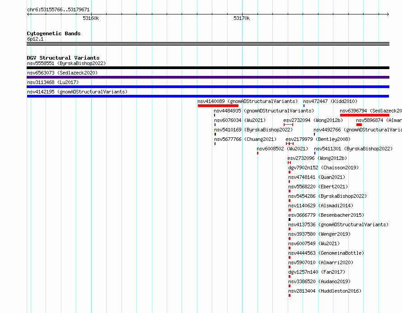Click the right arrow end of ruler
Viewport: 402px width, 313px height.
coord(388,14)
